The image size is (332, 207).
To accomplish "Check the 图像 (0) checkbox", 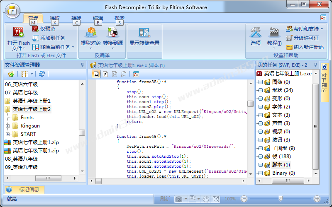I will click(261, 82).
